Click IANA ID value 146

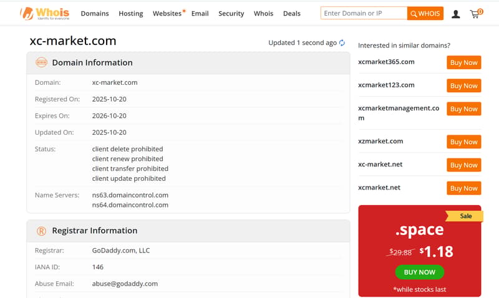(98, 267)
